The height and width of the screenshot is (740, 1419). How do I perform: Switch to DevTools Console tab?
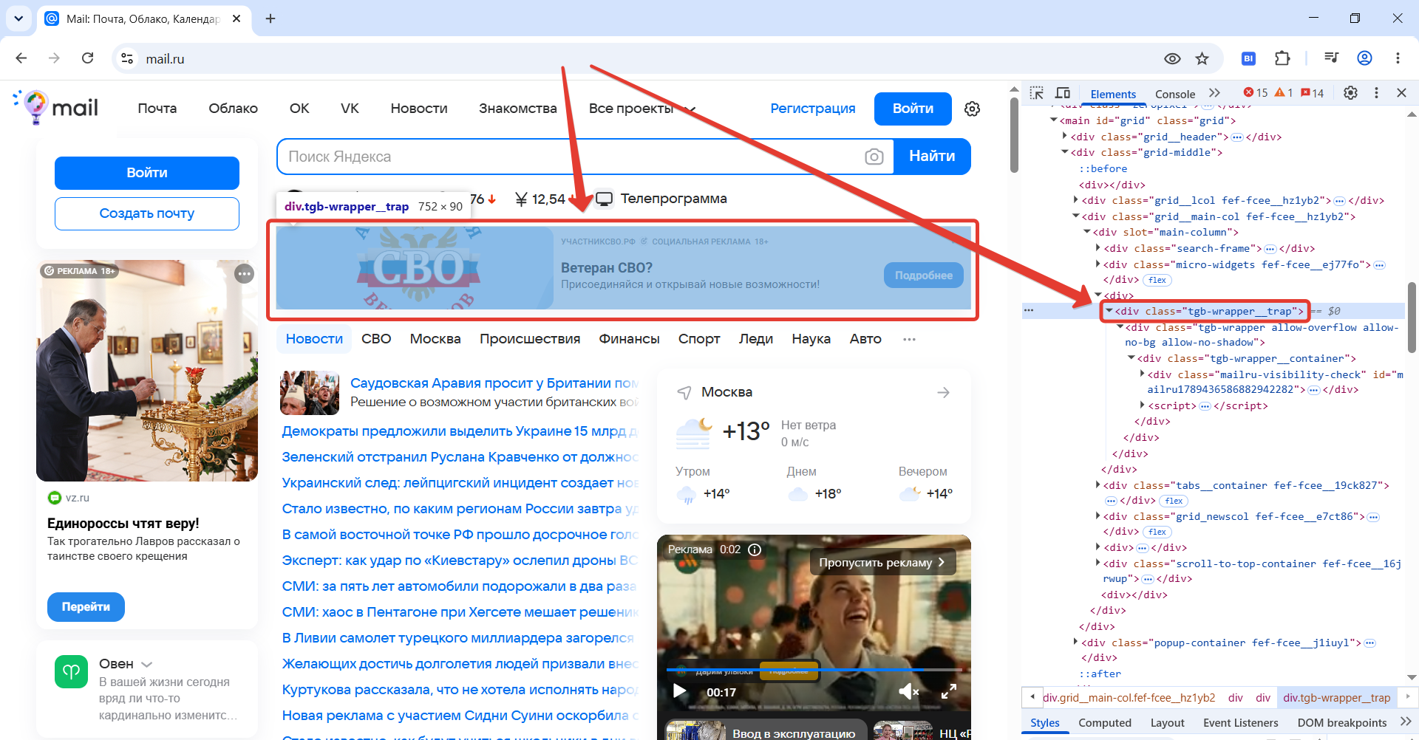click(x=1175, y=94)
